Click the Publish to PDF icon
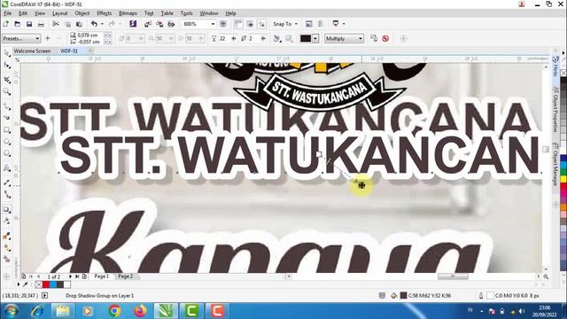Viewport: 567px width, 319px height. [x=171, y=24]
